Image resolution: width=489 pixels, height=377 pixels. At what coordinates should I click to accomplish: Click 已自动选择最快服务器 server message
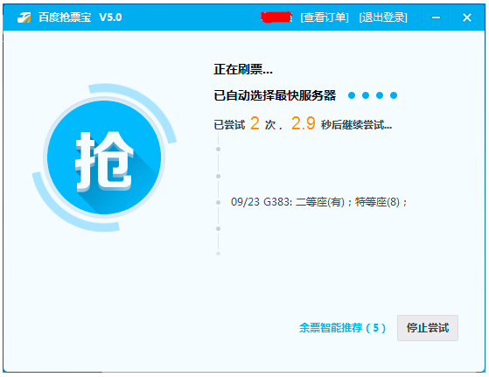pos(275,95)
